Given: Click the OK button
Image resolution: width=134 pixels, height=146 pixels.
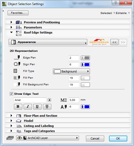Looking at the screenshot, I should pos(118,138).
